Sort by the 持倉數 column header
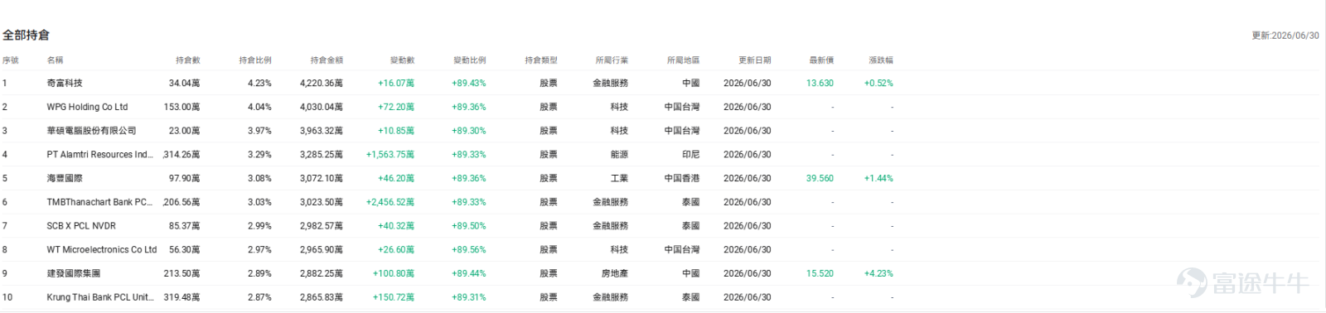Screen dimensions: 1326x313 click(187, 60)
